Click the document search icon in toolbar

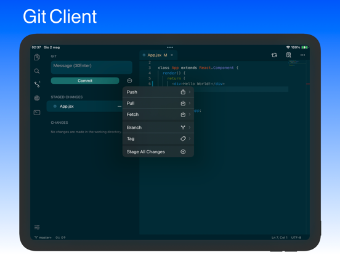tap(288, 55)
